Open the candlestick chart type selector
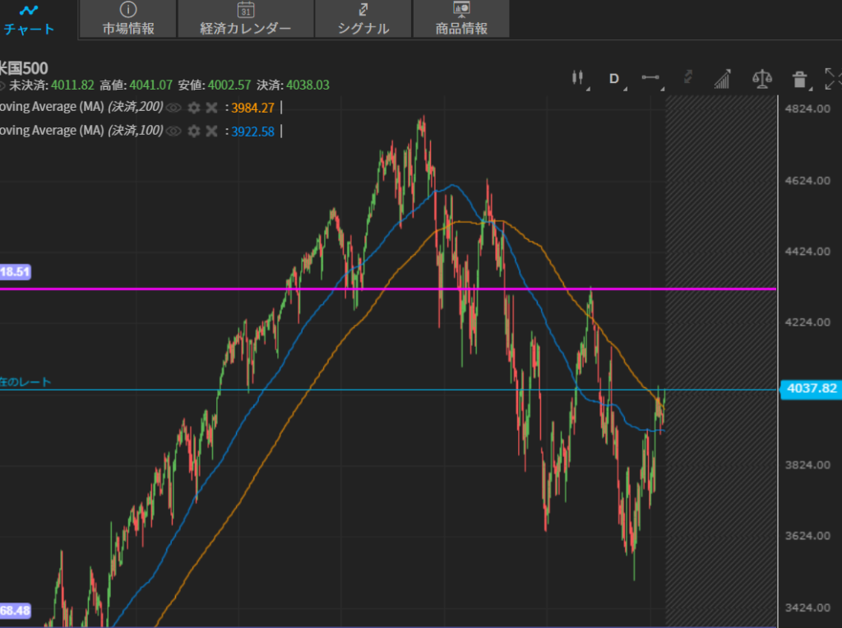The image size is (842, 628). point(579,78)
